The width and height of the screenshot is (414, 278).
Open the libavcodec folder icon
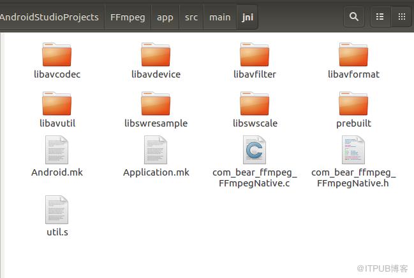pyautogui.click(x=57, y=55)
